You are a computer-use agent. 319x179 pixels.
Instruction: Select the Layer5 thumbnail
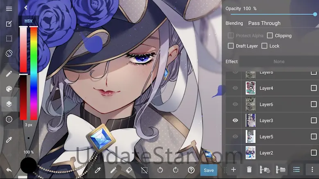(x=251, y=136)
